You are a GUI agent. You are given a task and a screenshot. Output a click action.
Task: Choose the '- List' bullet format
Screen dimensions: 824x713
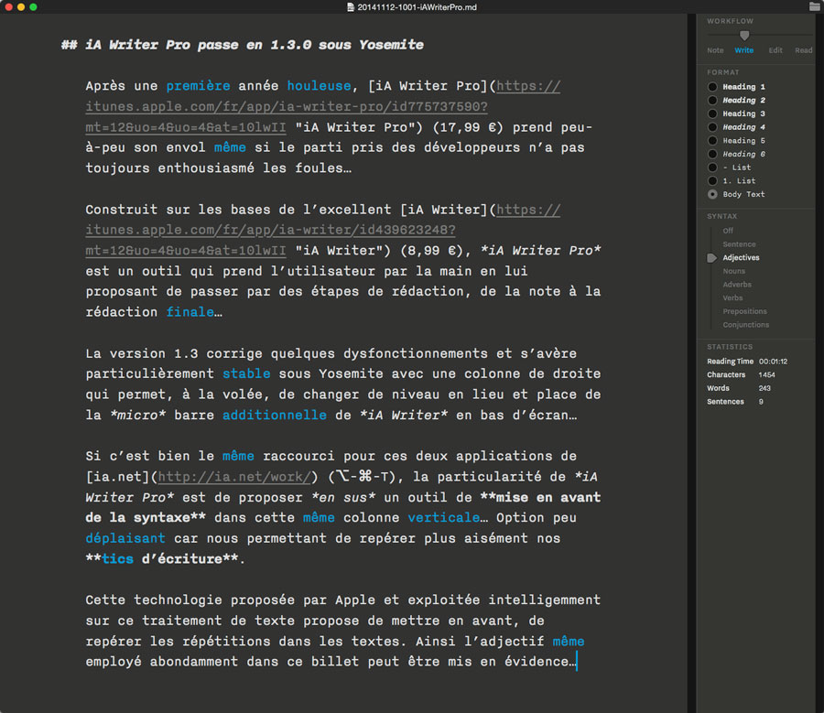click(712, 167)
